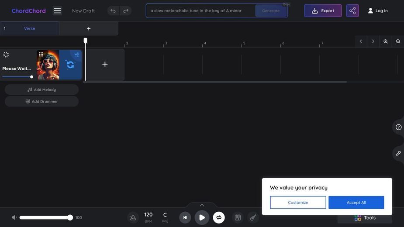Adjust the master volume slider

coord(46,218)
